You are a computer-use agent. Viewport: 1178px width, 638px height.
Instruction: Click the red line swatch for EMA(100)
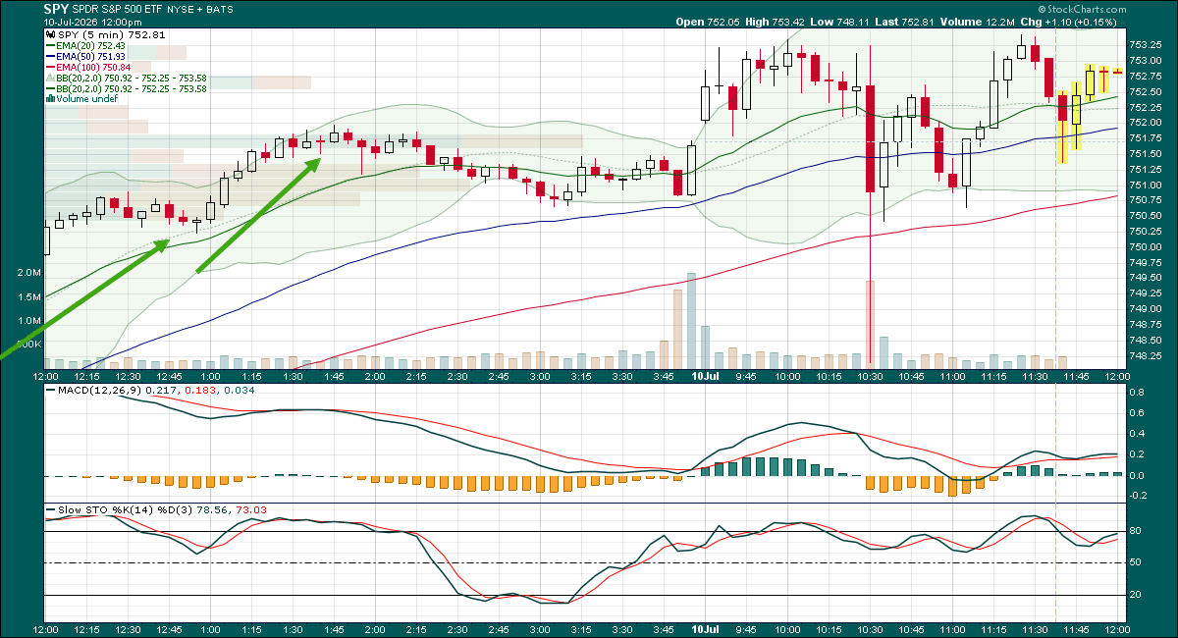(51, 67)
